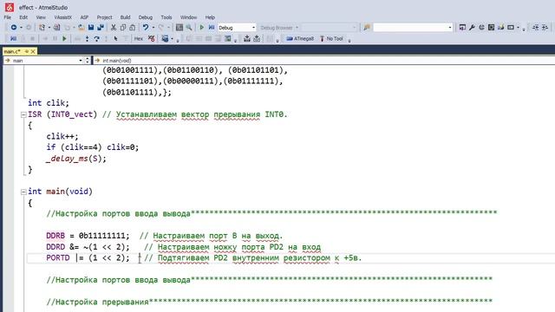Close the main.c* tab
Image resolution: width=555 pixels, height=312 pixels.
[x=33, y=51]
